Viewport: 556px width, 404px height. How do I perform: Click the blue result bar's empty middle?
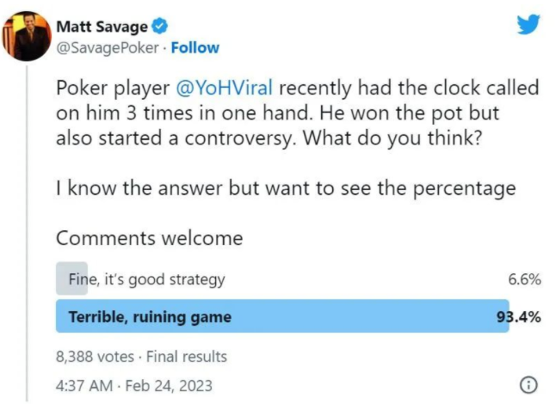pos(361,316)
